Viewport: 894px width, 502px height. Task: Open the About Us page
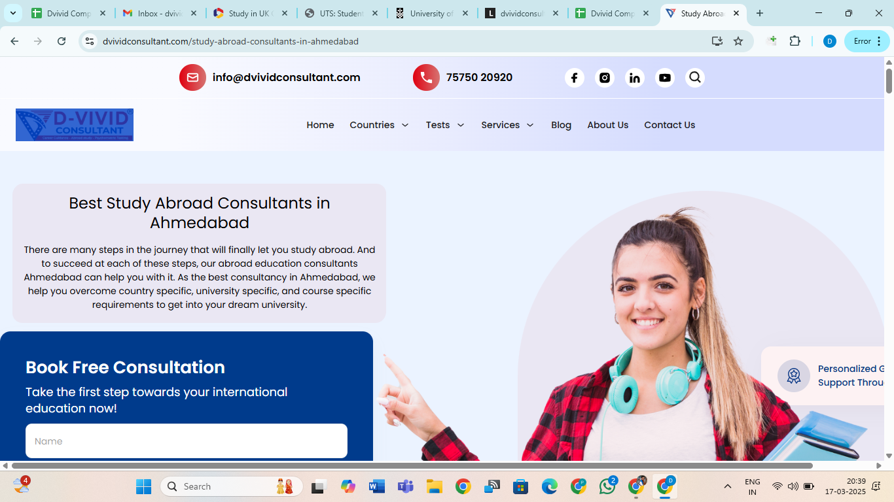pos(607,125)
